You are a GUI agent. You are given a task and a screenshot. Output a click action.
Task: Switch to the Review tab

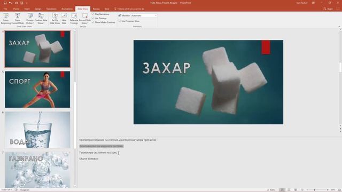coord(96,9)
